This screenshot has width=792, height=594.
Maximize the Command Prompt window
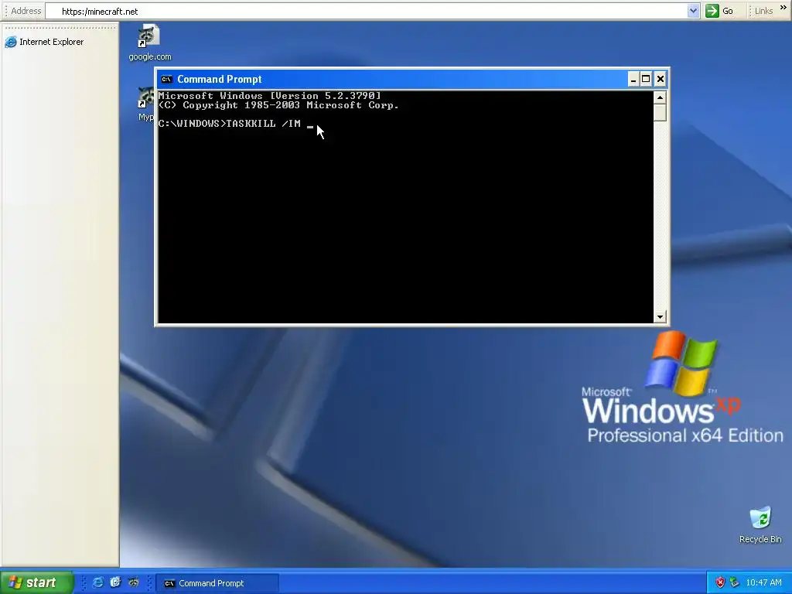[646, 80]
